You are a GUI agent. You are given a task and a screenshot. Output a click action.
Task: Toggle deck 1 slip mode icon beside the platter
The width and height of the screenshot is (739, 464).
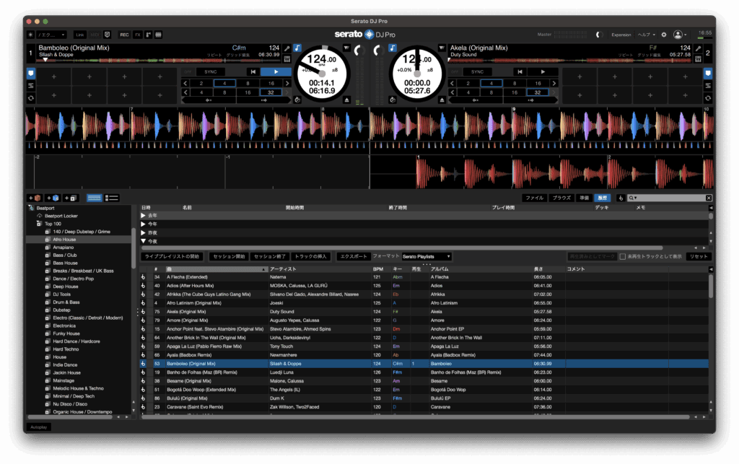tap(297, 100)
